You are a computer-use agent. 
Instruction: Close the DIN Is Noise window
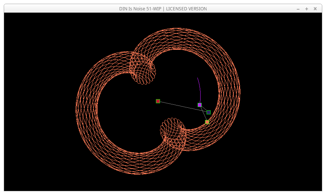click(x=315, y=9)
